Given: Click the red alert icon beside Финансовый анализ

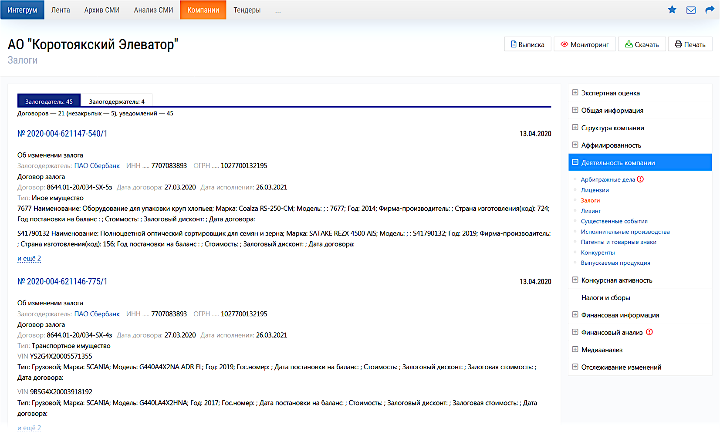Looking at the screenshot, I should [x=649, y=332].
